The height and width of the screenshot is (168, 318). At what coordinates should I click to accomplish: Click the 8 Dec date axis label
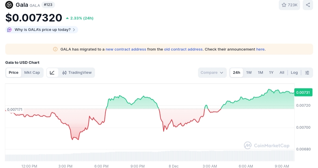point(174,166)
